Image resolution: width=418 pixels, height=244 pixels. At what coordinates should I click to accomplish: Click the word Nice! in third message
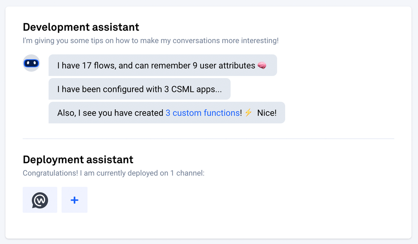tap(267, 113)
